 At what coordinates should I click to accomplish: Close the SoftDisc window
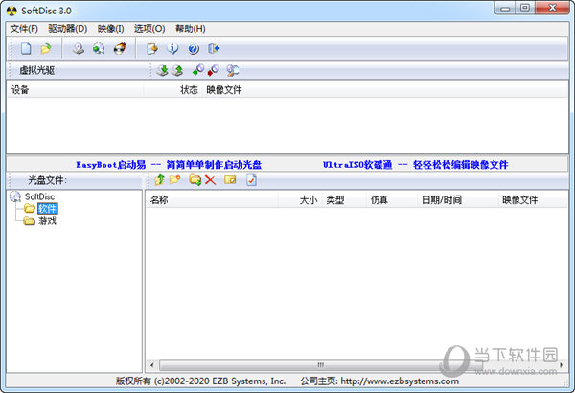click(x=552, y=8)
